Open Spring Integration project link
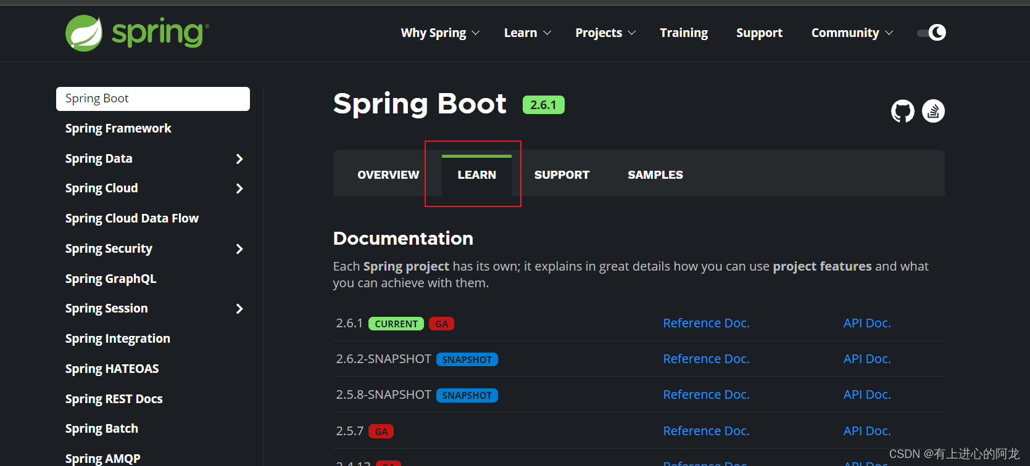The width and height of the screenshot is (1030, 466). coord(118,338)
